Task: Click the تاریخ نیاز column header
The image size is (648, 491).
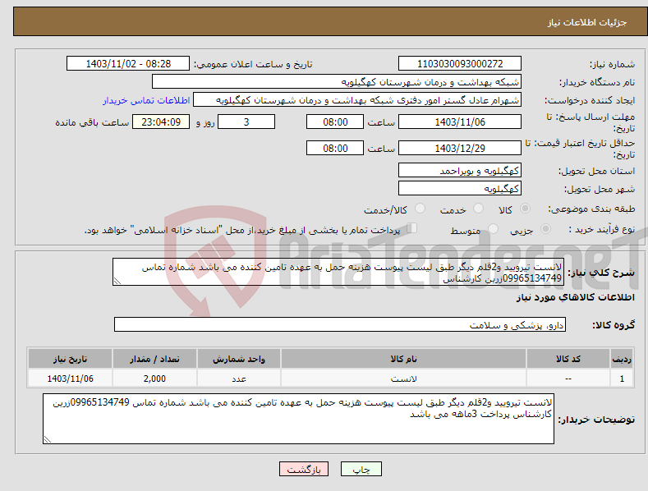Action: point(71,359)
